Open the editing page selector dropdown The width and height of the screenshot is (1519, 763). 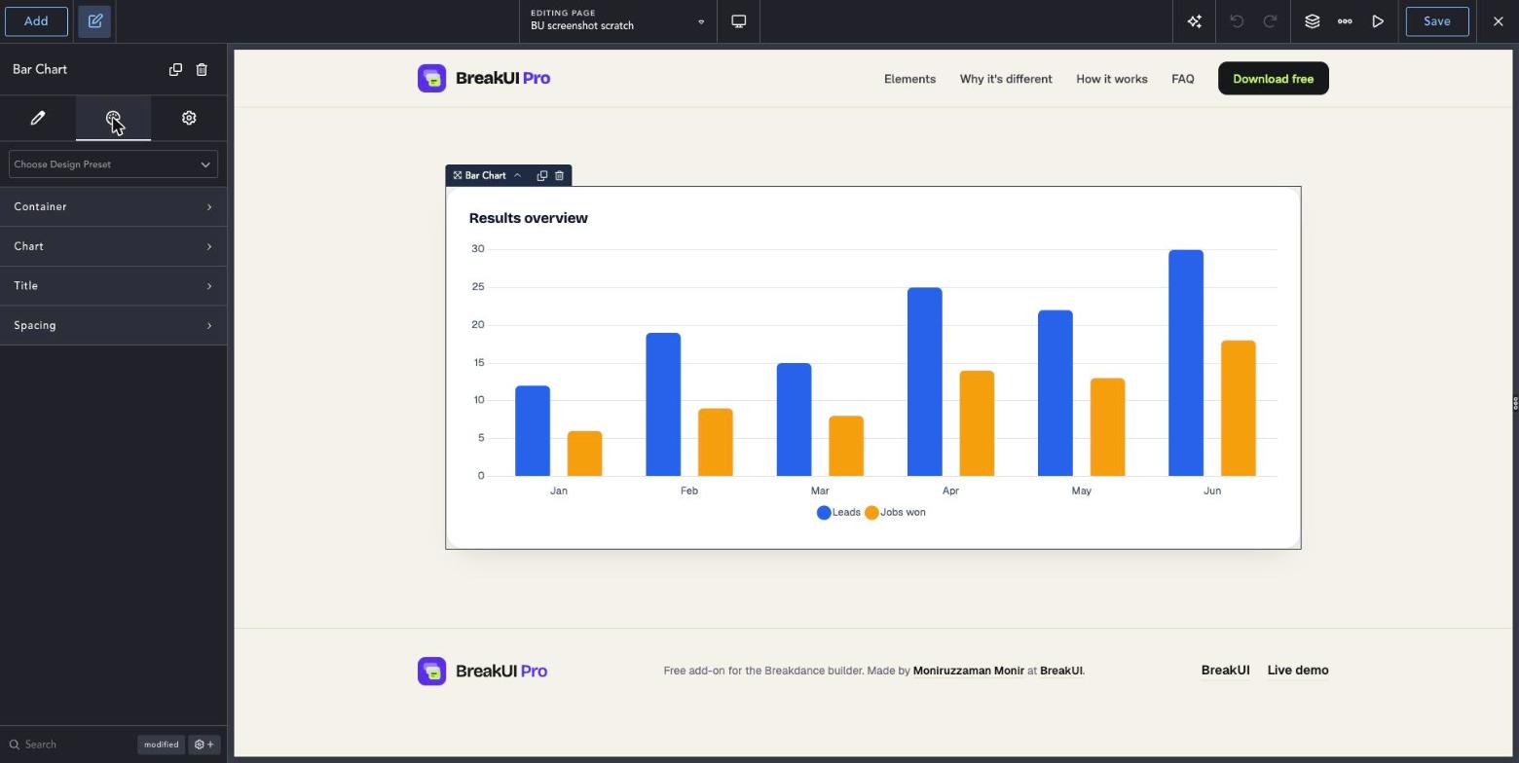click(617, 21)
